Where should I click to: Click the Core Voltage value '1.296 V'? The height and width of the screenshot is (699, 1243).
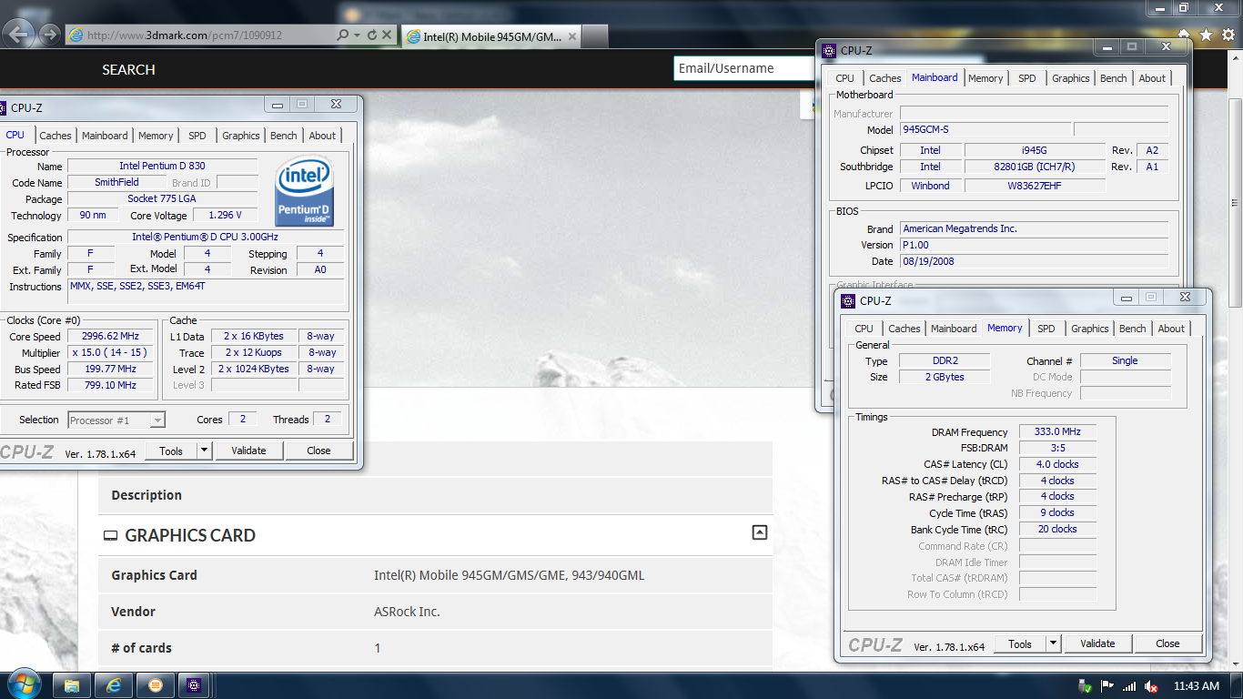(x=226, y=215)
